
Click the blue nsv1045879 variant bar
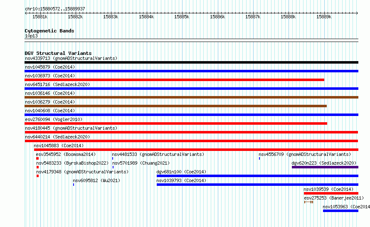(x=191, y=71)
